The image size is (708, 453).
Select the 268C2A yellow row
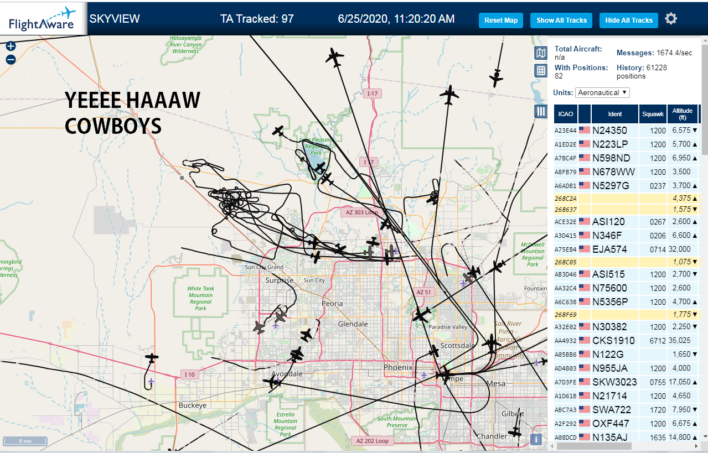pos(628,198)
